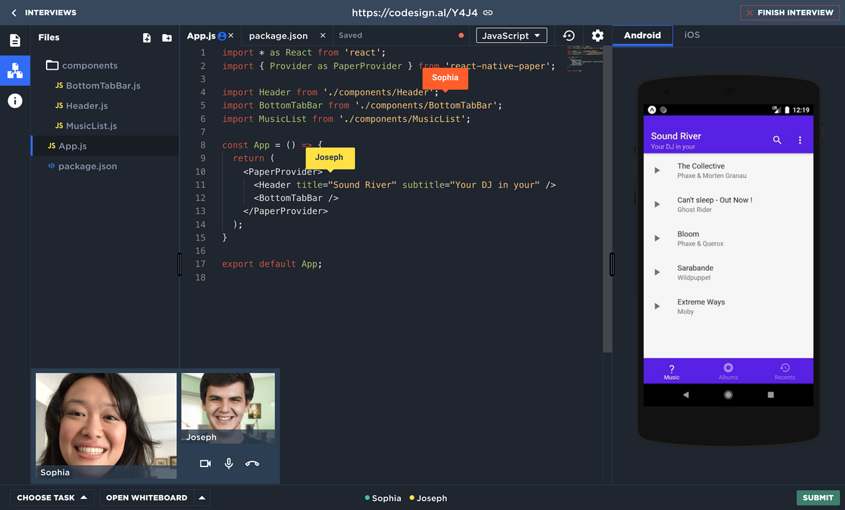Create a new file in the Files panel
The image size is (845, 510).
[147, 37]
